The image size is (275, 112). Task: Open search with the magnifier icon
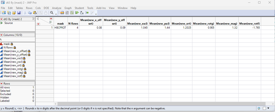click(52, 13)
